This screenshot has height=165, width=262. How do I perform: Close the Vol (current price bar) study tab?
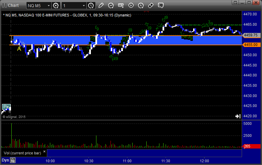(x=44, y=152)
